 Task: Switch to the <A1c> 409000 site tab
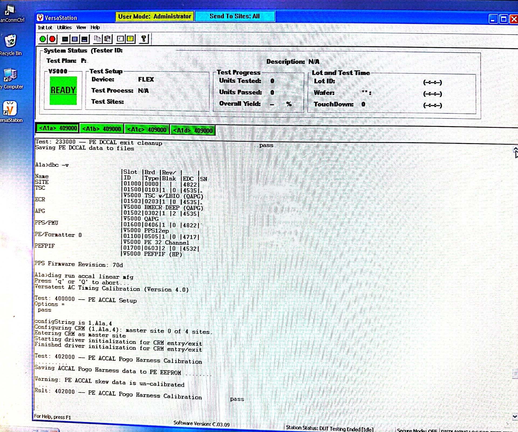pyautogui.click(x=147, y=130)
